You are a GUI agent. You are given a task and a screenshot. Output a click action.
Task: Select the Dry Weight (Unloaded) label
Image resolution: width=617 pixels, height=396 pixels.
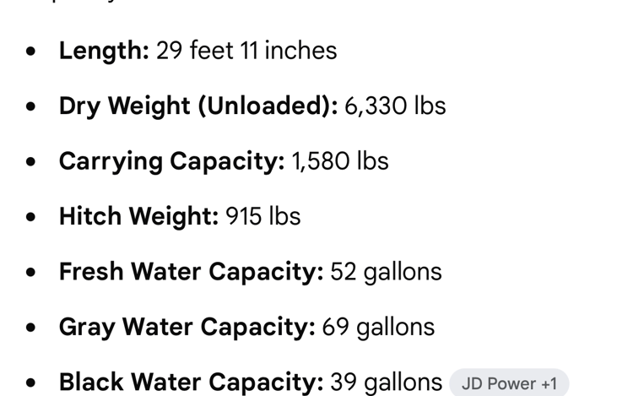pyautogui.click(x=198, y=106)
